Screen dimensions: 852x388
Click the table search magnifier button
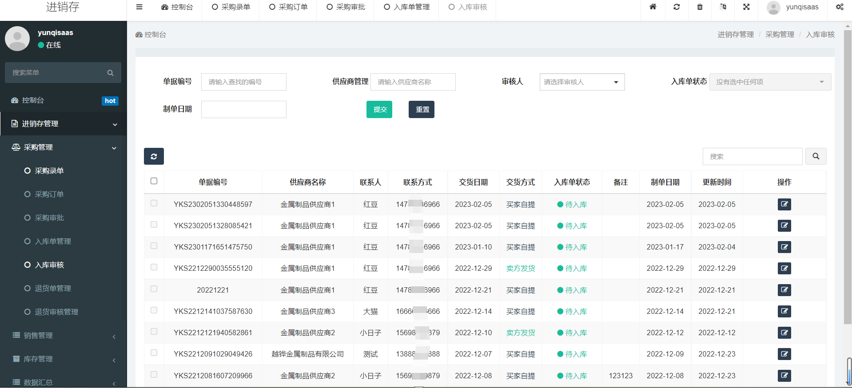816,156
